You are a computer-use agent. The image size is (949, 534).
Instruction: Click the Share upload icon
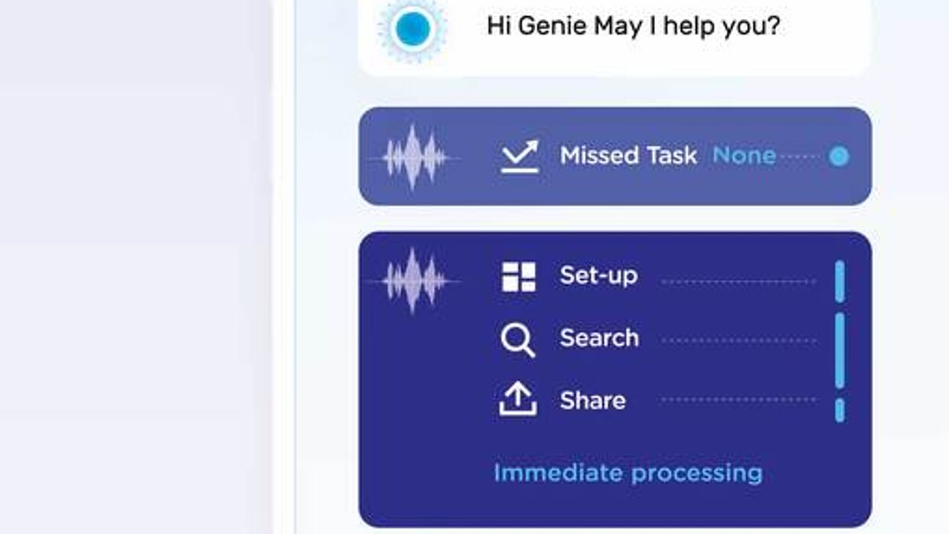(x=518, y=399)
